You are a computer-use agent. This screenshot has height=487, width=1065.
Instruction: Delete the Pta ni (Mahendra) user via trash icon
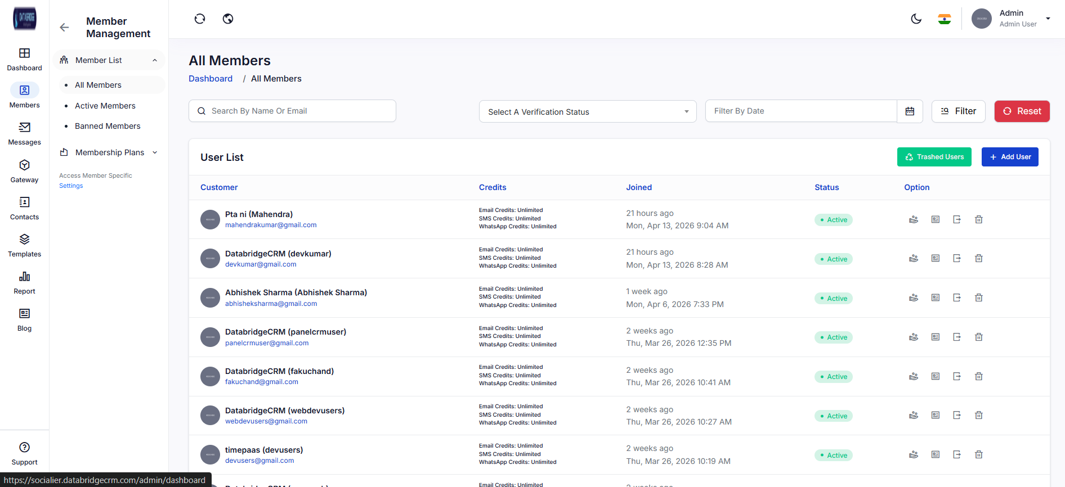979,219
